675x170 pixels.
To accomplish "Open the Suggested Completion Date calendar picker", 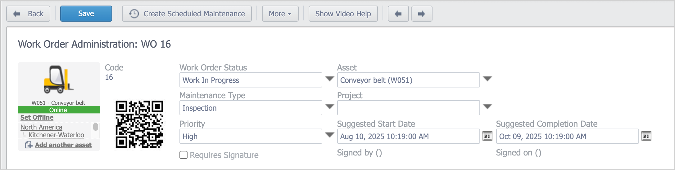I will click(x=646, y=136).
